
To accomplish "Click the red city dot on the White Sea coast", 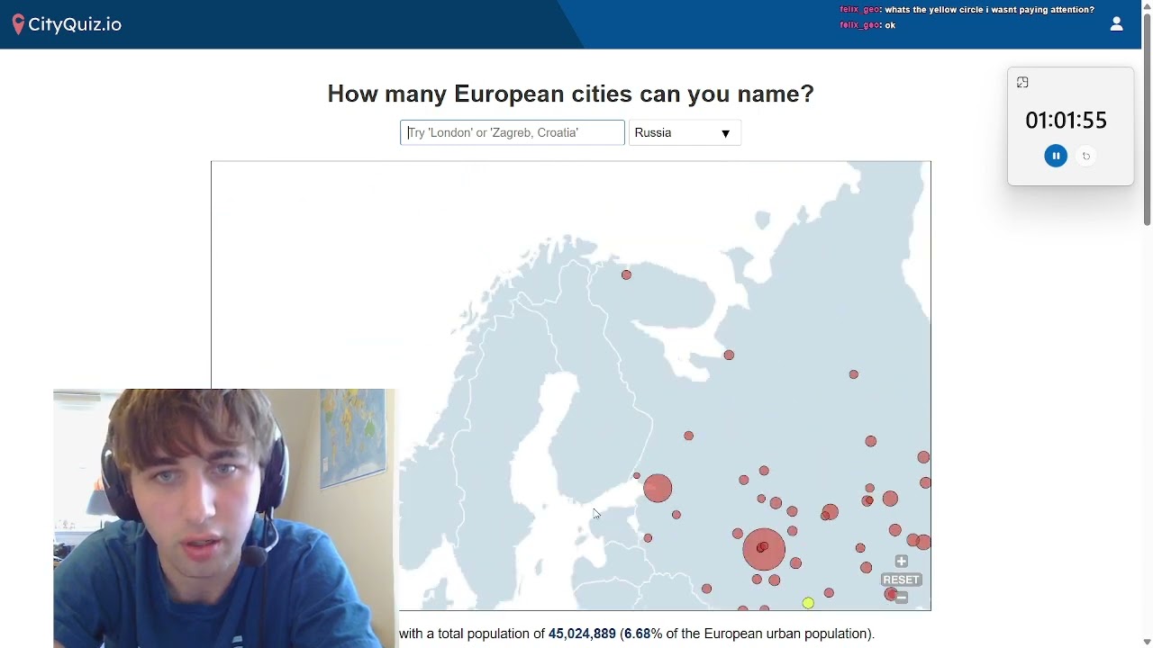I will pyautogui.click(x=729, y=355).
